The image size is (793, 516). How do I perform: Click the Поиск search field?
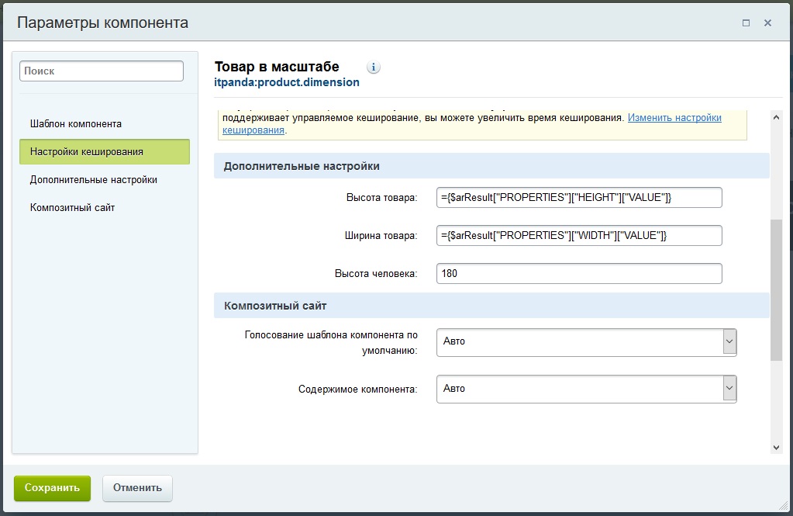click(102, 71)
